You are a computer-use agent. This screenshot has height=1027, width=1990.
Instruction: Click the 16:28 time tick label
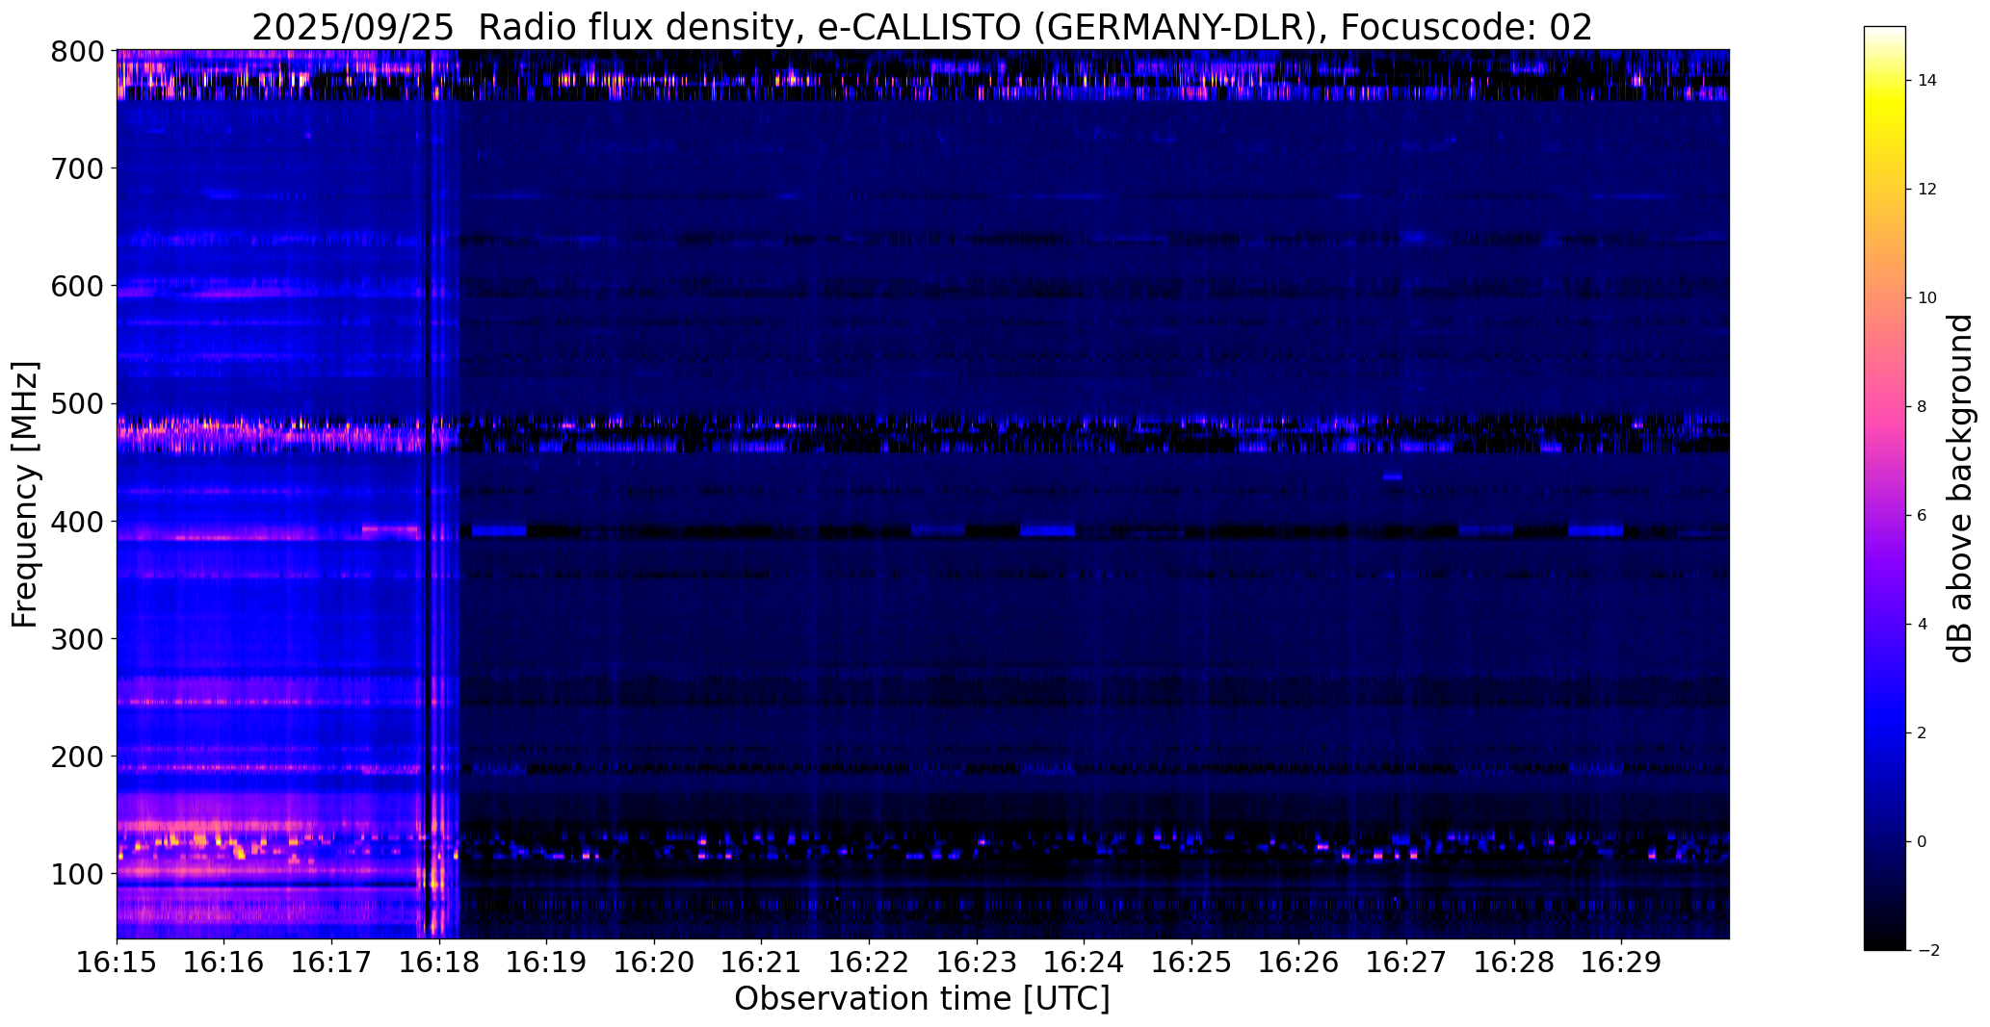tap(1514, 962)
